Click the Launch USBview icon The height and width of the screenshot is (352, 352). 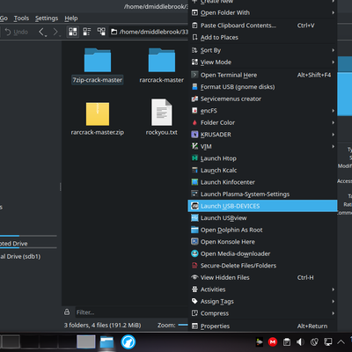[194, 218]
